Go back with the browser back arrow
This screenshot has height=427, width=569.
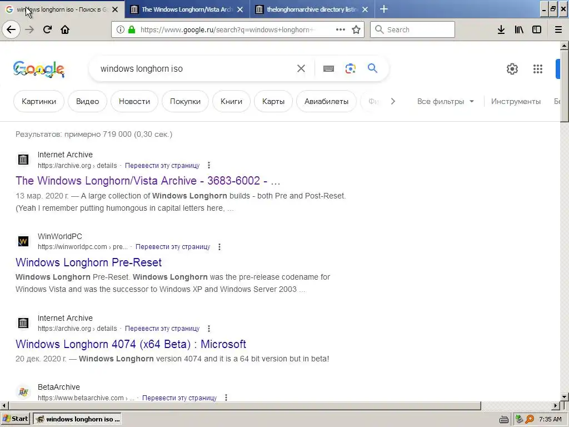[11, 29]
